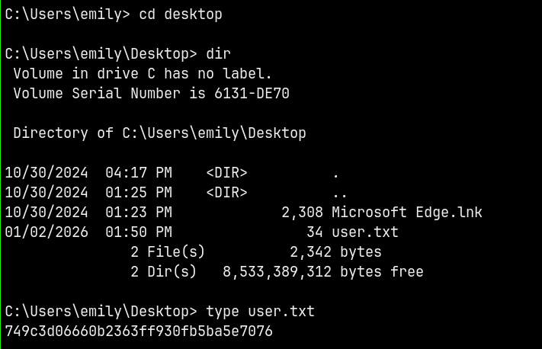Click the "Directory of C:\Users\emily\Desktop" path
Viewport: 542px width, 349px height.
pyautogui.click(x=159, y=133)
